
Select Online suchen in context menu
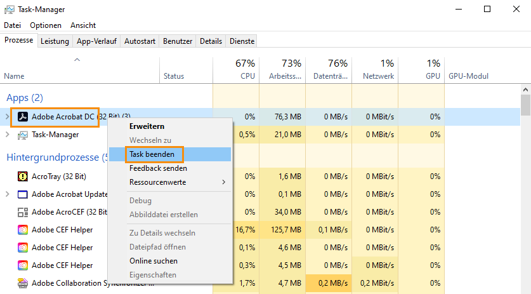coord(154,261)
